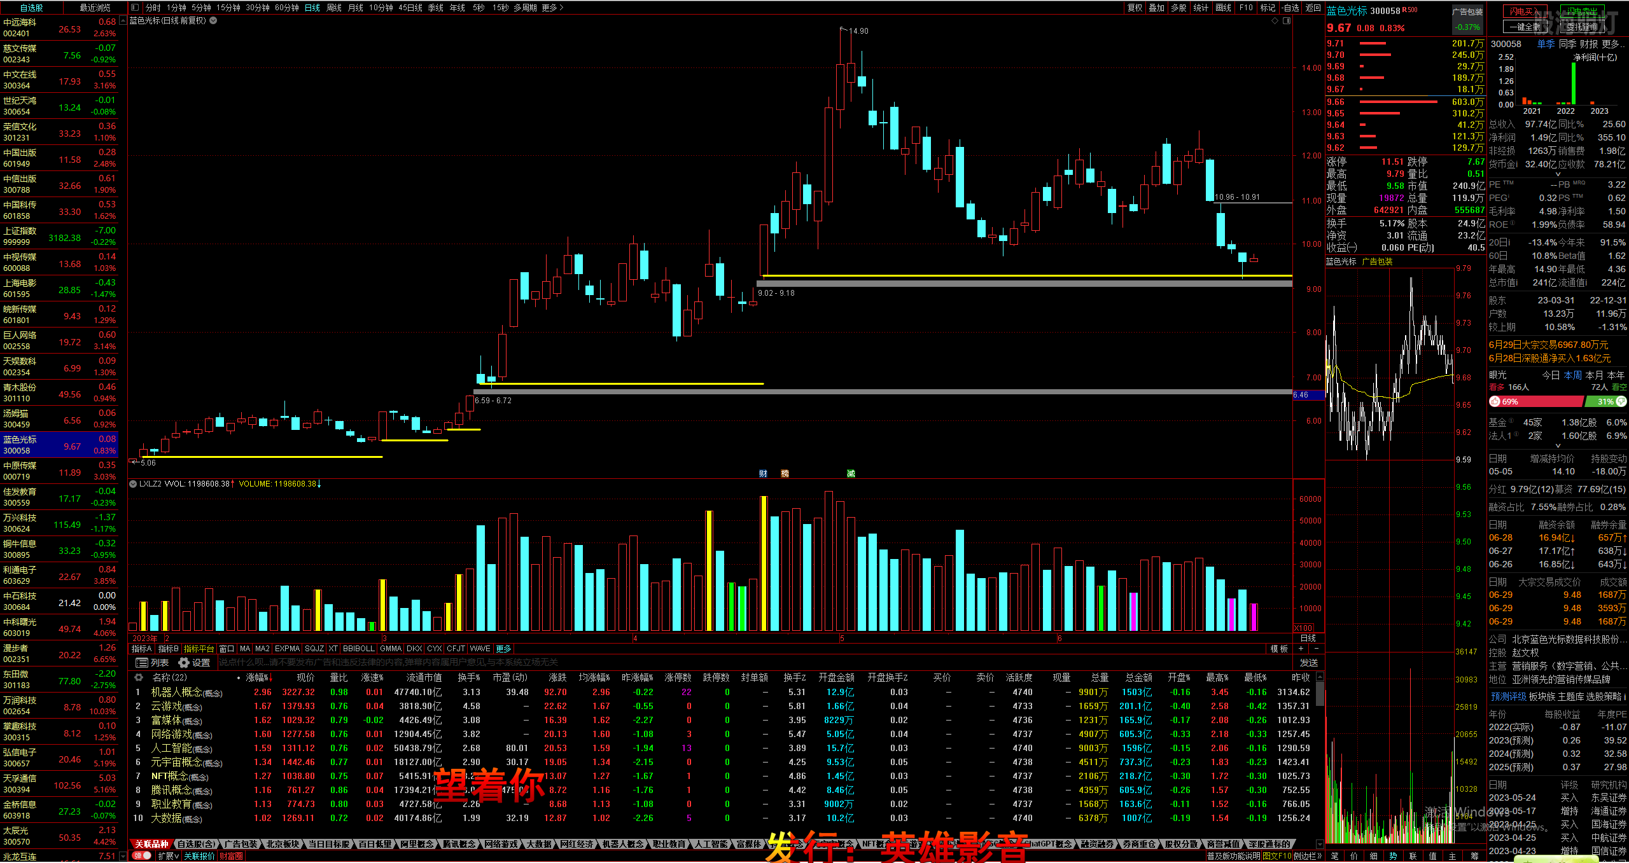Image resolution: width=1629 pixels, height=863 pixels.
Task: Expand the arrow below 货币金 financial rows
Action: [1558, 174]
